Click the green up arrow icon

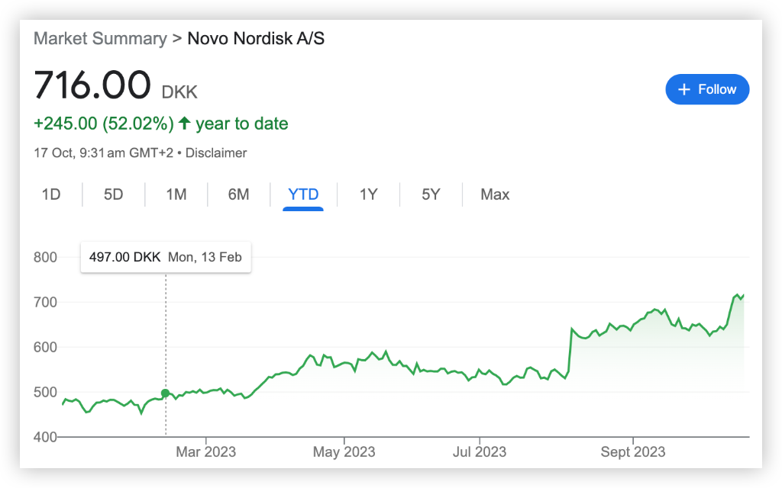click(x=185, y=123)
